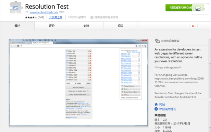The image size is (211, 132).
Task: Switch to the 概述 tab
Action: coord(17,26)
